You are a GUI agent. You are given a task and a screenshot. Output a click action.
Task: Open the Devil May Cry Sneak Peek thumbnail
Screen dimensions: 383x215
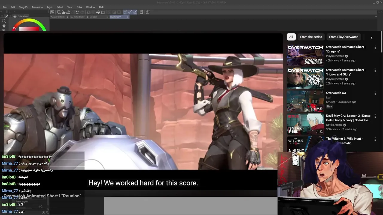point(305,124)
